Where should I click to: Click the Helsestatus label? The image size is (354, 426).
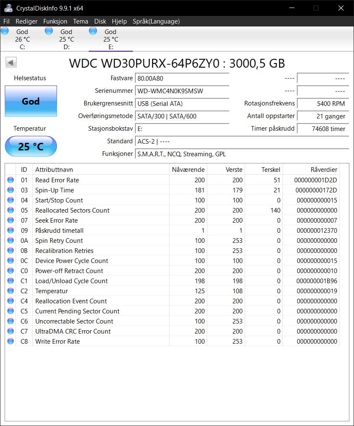click(x=30, y=78)
